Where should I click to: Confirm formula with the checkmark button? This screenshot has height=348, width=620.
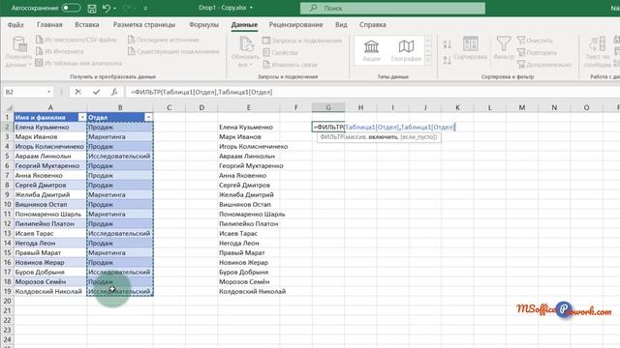coord(97,92)
